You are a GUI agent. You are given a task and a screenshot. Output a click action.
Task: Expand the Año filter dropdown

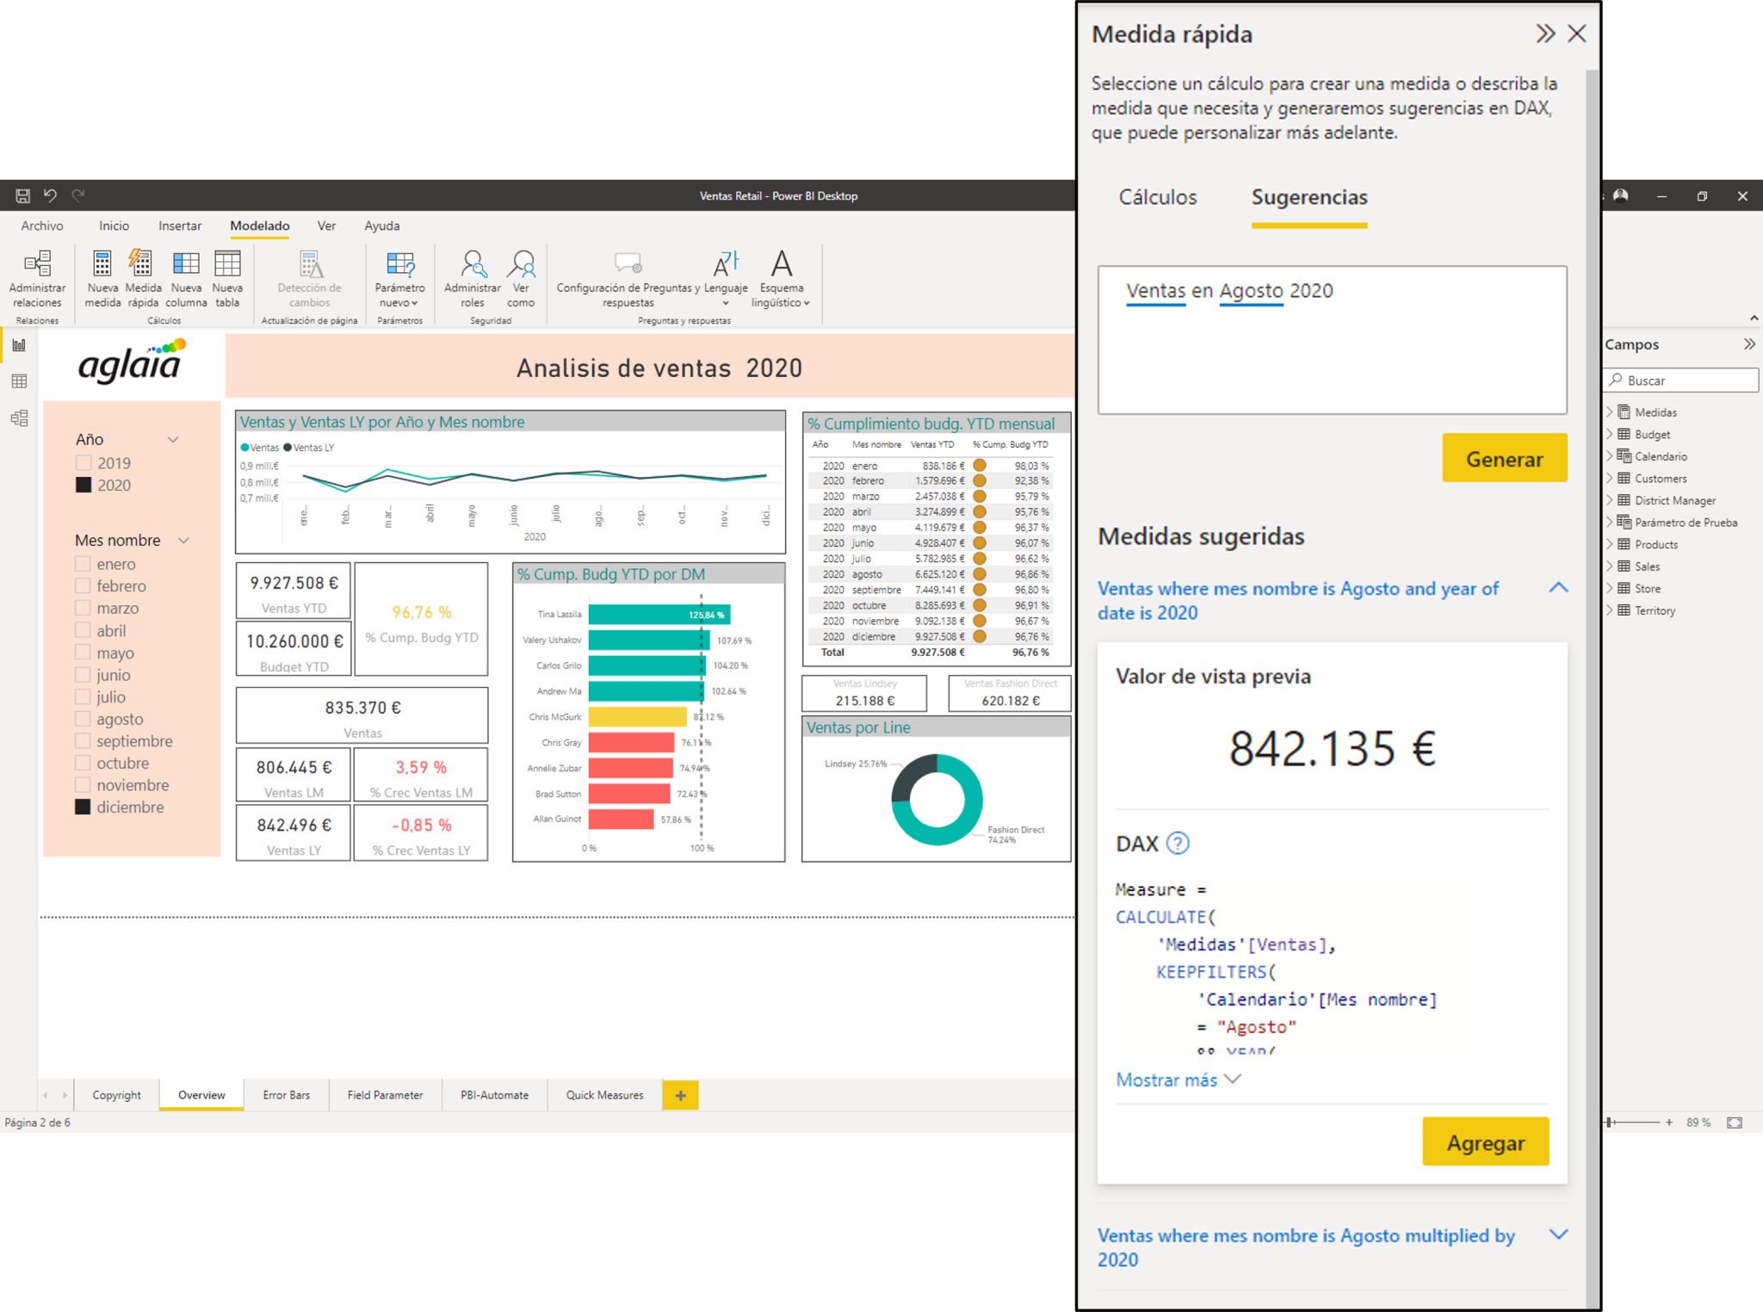(174, 439)
